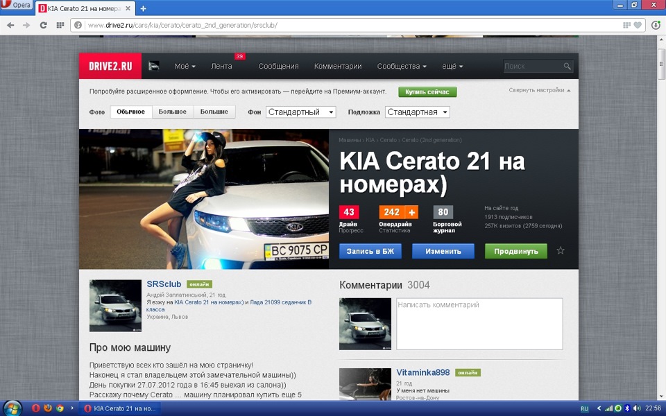Click the car icon next to the DRIVE2.RU logo

(x=154, y=66)
